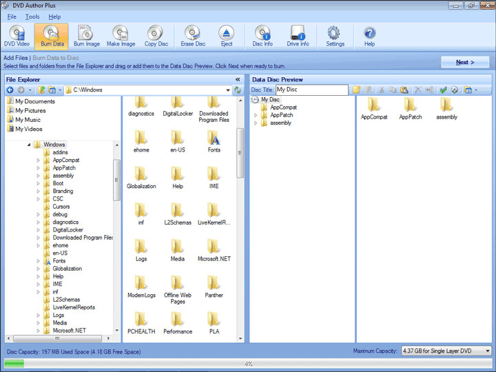
Task: Select My Disc root node
Action: [x=266, y=99]
